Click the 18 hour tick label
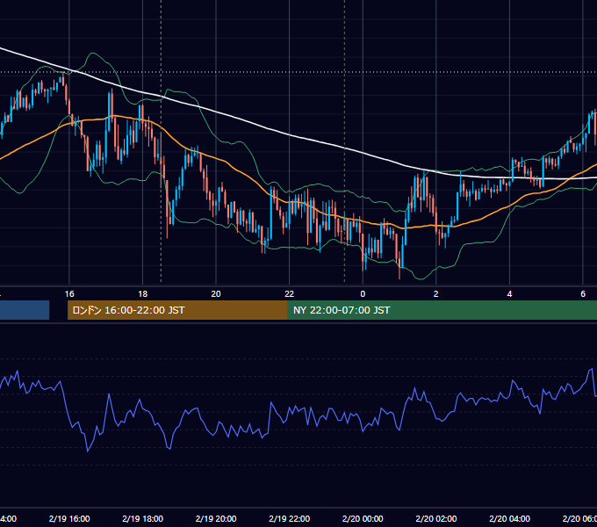 [143, 294]
